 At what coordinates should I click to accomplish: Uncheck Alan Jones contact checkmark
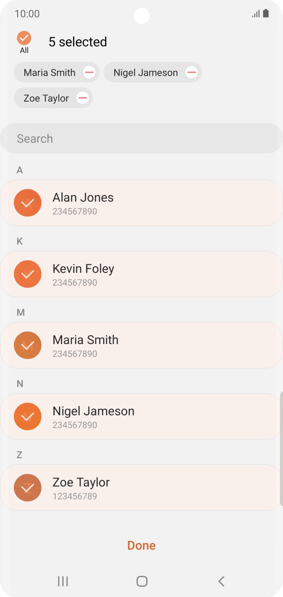(x=27, y=203)
